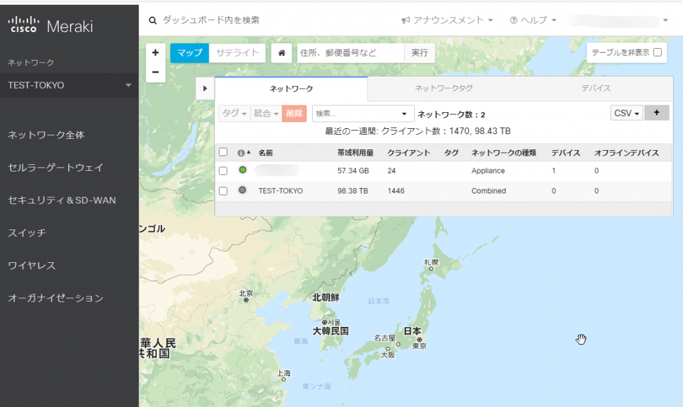Open スイッチ sidebar menu

point(27,233)
